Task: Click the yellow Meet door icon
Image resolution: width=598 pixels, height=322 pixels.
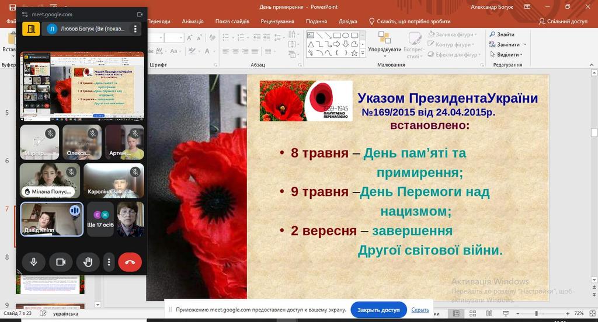Action: (30, 29)
